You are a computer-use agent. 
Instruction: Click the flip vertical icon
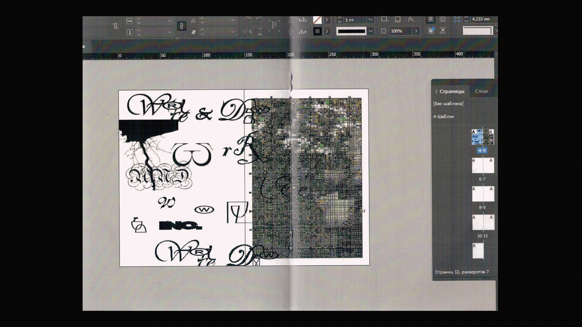click(260, 32)
